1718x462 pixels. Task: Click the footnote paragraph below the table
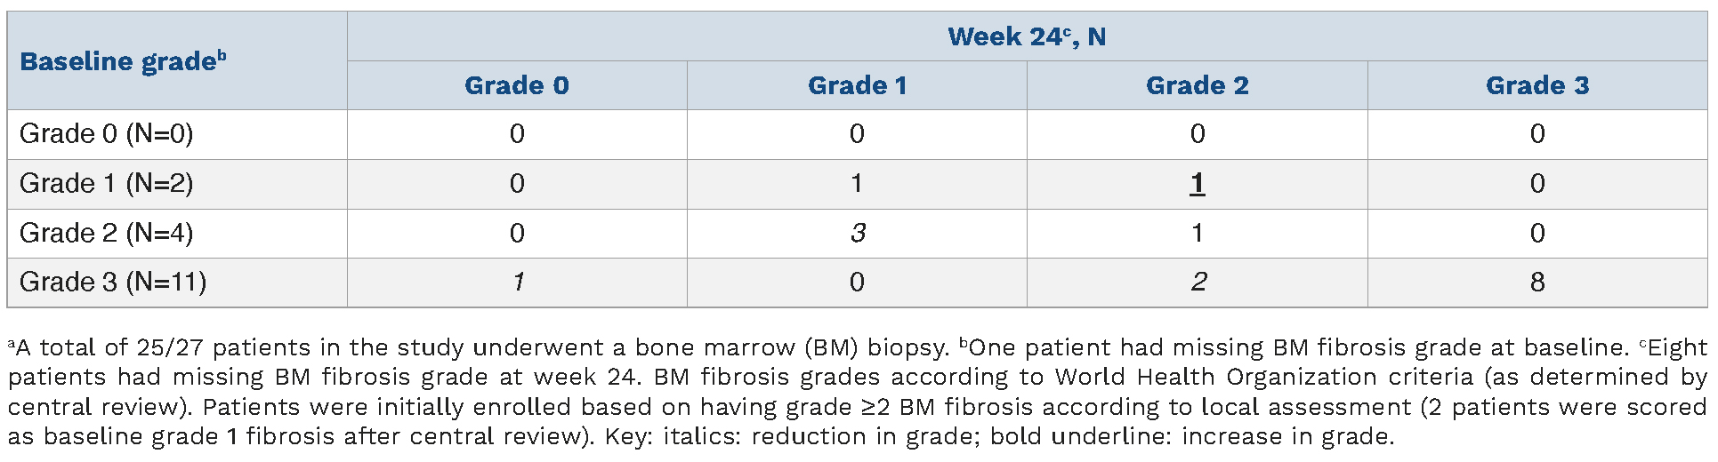tap(858, 392)
